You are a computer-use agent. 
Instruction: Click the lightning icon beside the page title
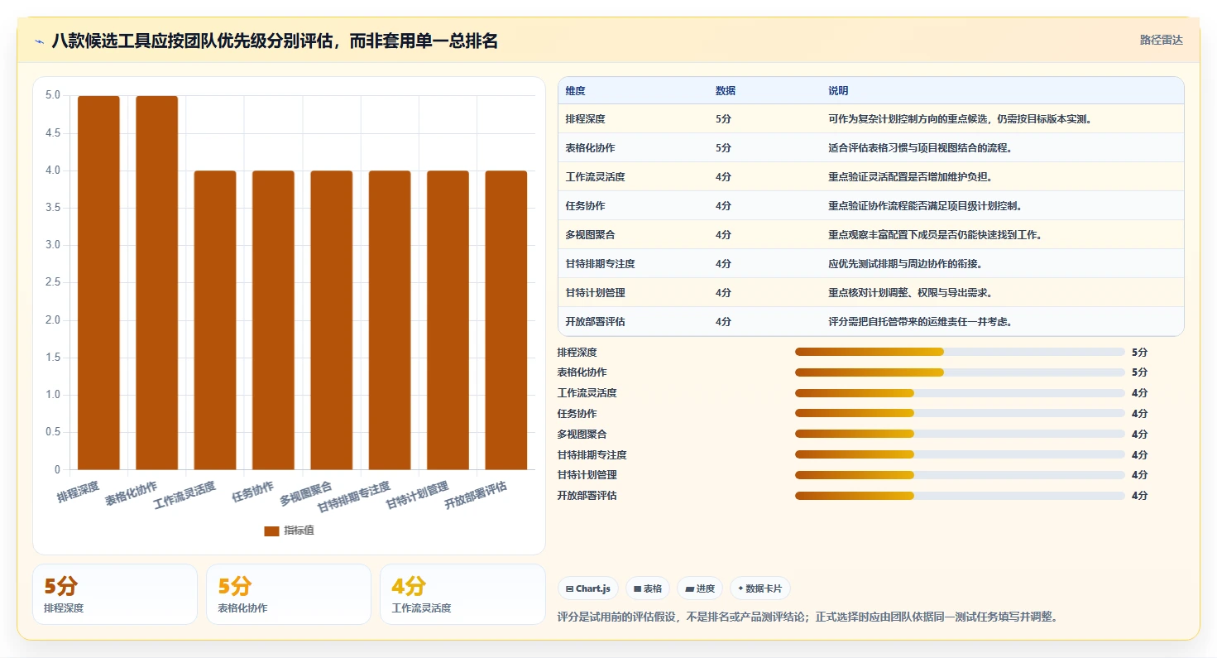coord(40,41)
